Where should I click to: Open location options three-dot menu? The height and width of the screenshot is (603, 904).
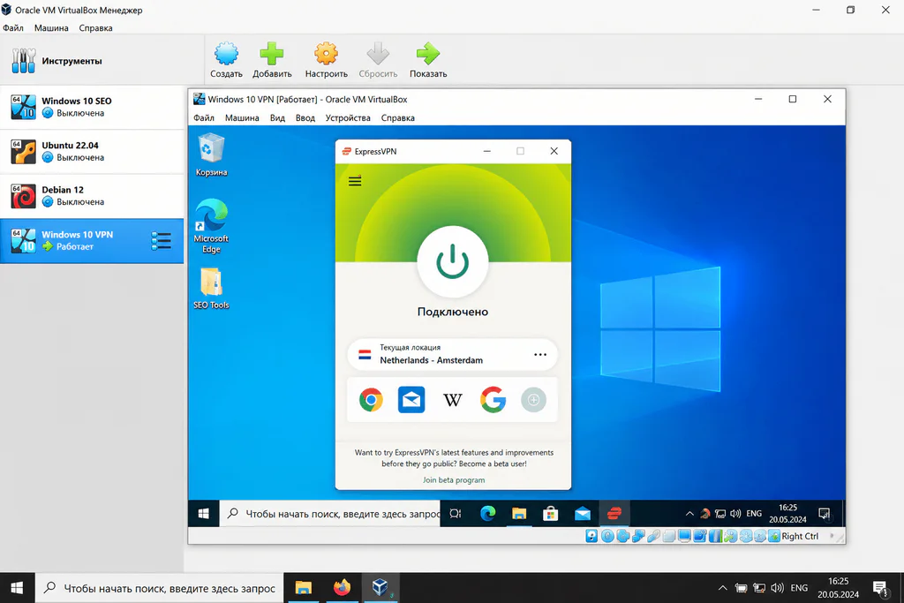point(540,355)
